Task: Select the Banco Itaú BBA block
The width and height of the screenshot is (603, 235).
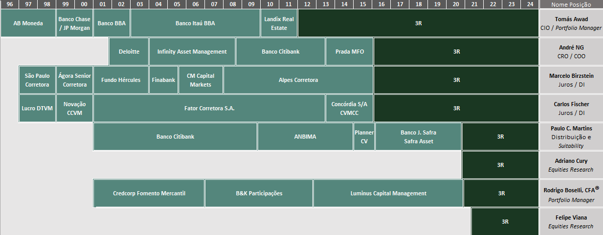Action: [x=195, y=23]
